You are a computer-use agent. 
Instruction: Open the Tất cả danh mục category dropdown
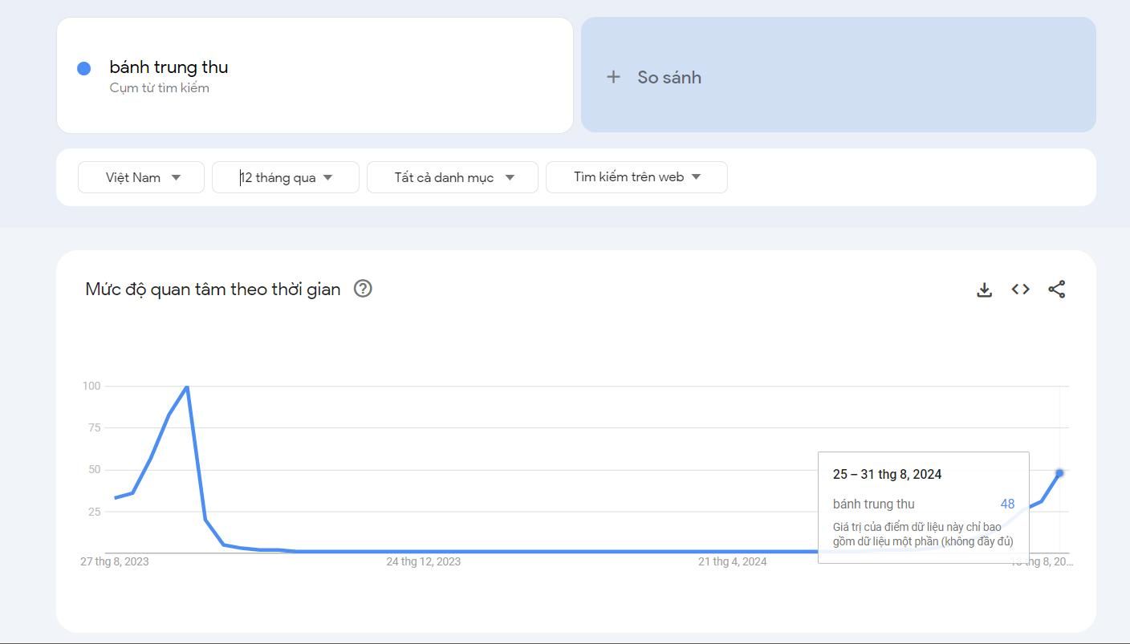[x=453, y=177]
